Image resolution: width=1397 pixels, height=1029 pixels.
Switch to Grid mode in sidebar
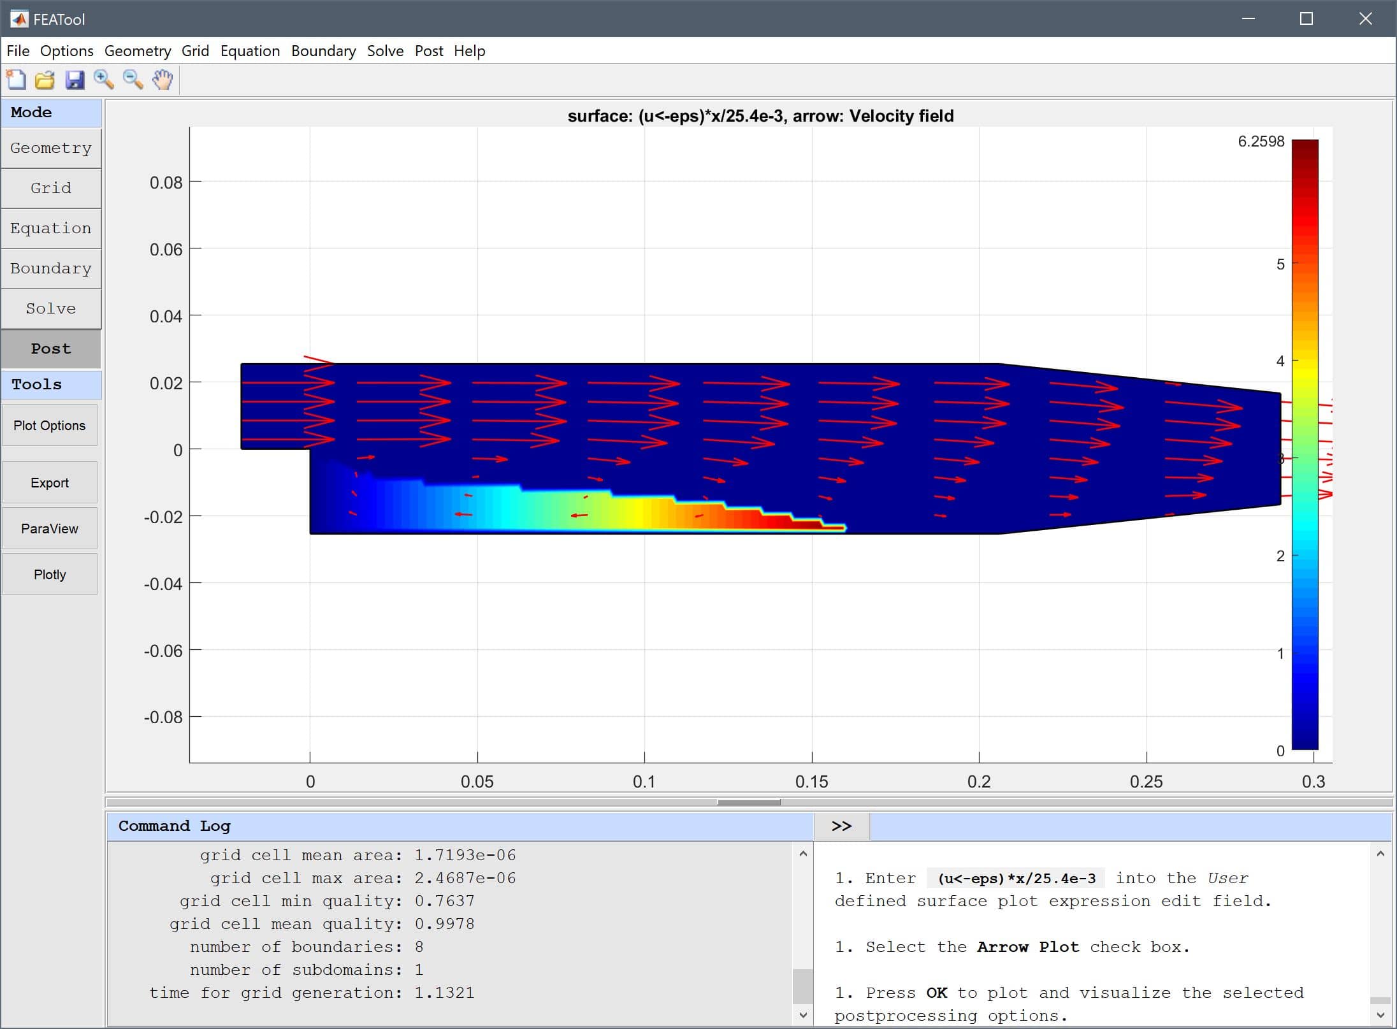click(x=51, y=188)
